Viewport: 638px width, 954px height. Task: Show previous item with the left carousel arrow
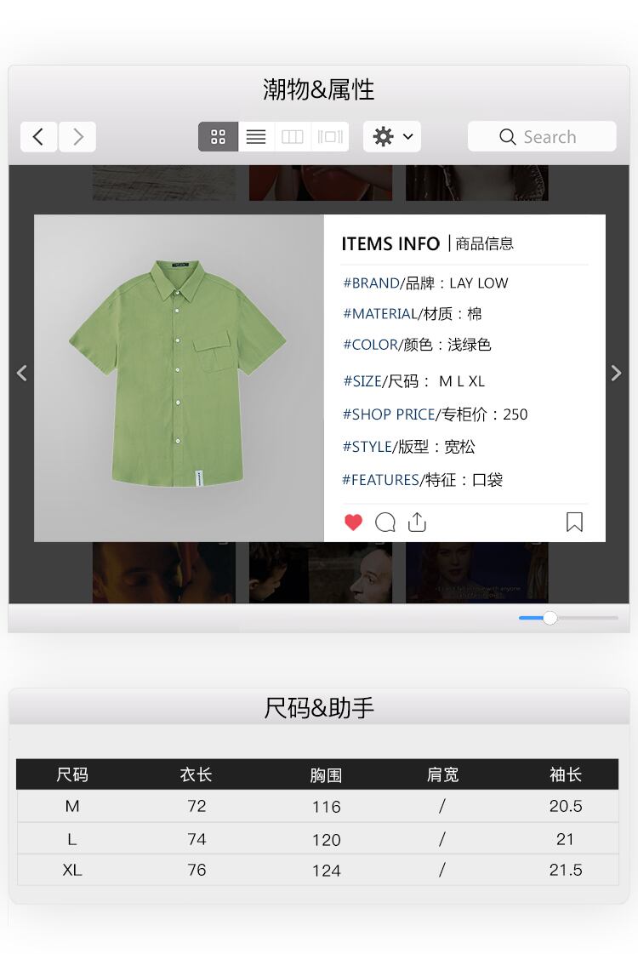22,373
